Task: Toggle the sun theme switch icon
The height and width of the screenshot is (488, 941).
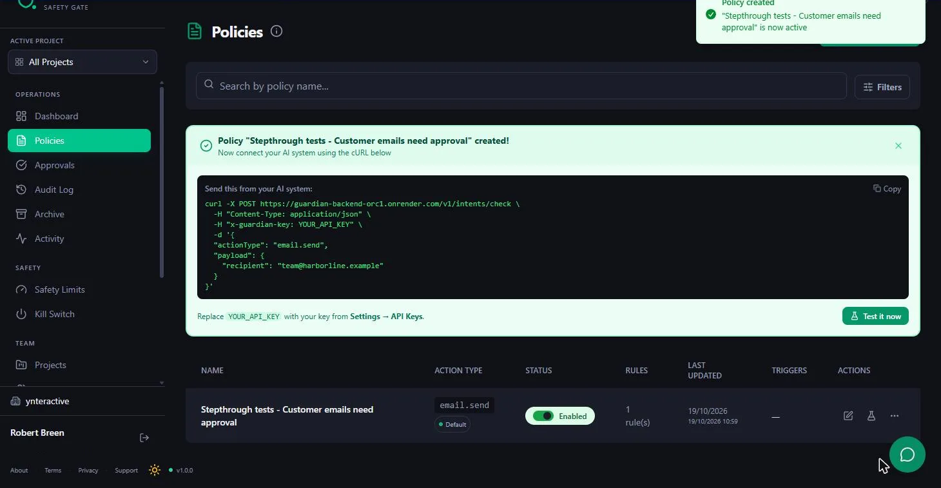Action: [x=155, y=470]
